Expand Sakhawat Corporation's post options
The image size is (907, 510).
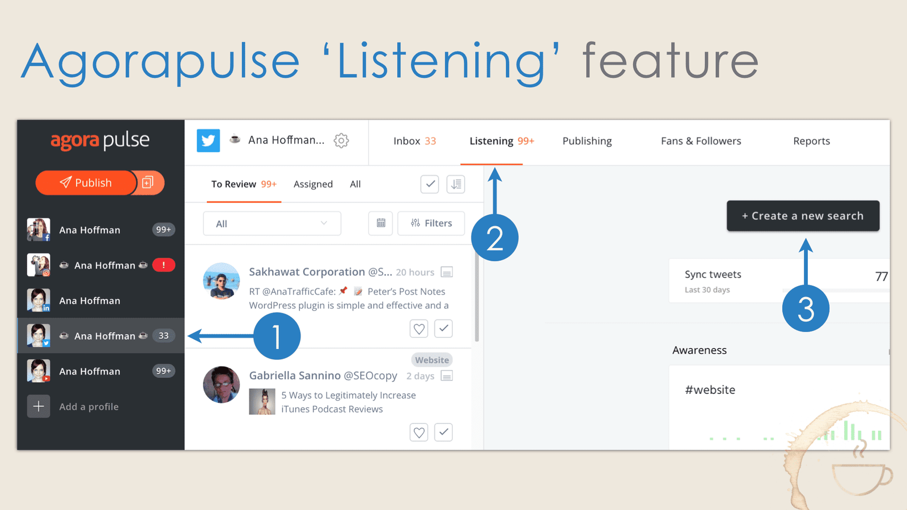click(446, 272)
